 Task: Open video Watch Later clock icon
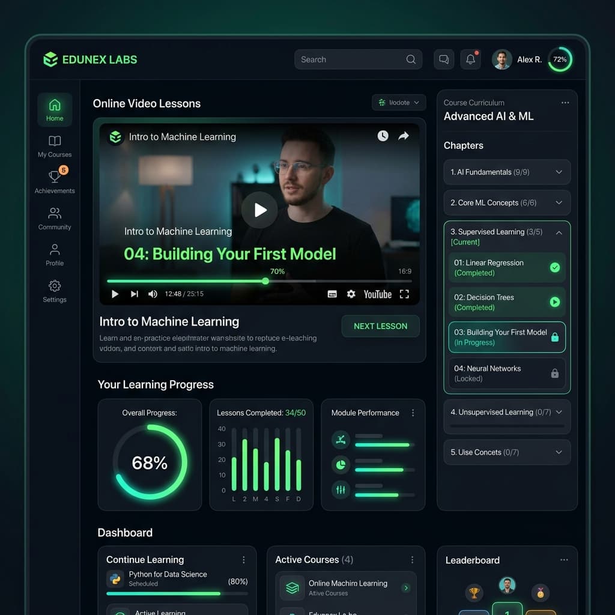(383, 136)
